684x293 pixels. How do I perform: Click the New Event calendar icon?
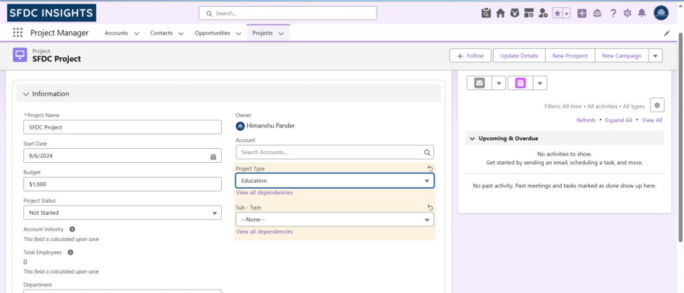point(520,83)
